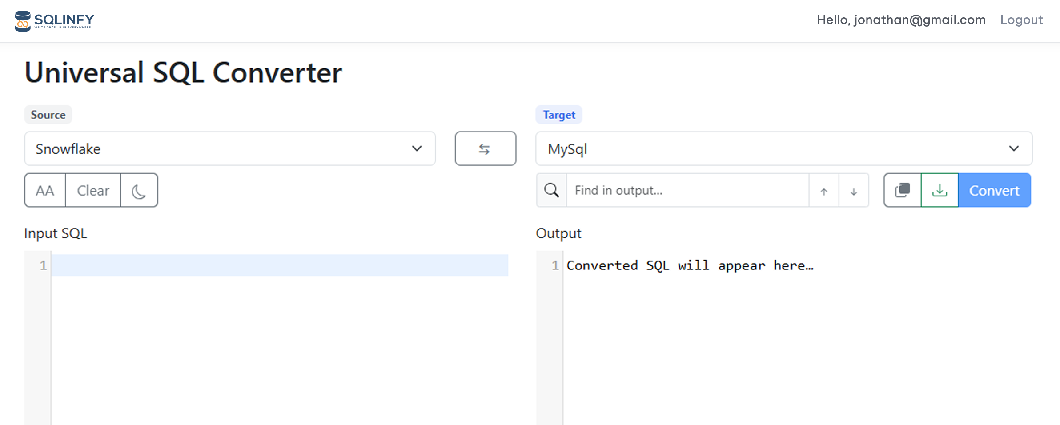Expand target dialect list via chevron

[1013, 149]
